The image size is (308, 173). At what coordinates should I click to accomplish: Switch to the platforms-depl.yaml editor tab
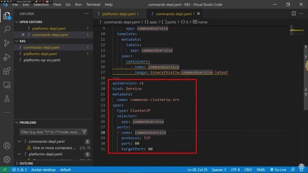[x=120, y=14]
